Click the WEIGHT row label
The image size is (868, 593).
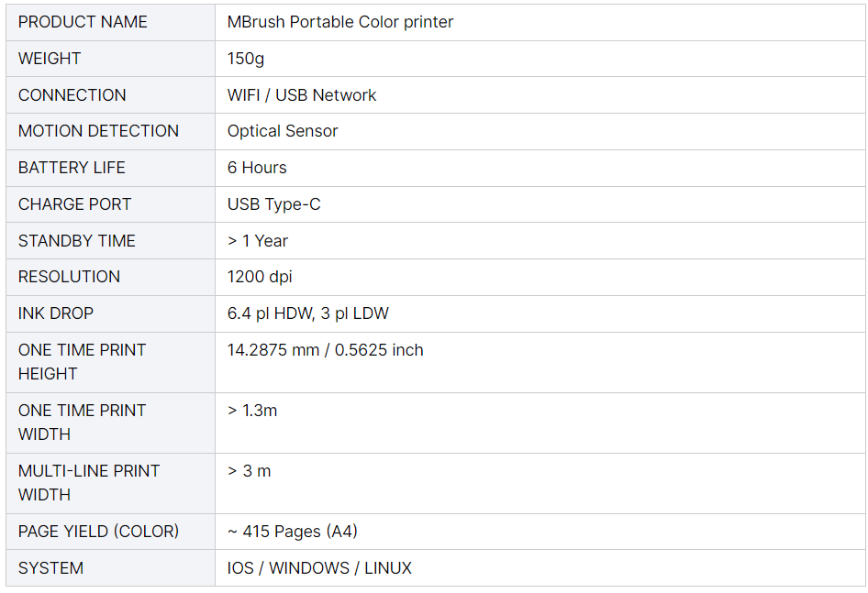click(50, 59)
